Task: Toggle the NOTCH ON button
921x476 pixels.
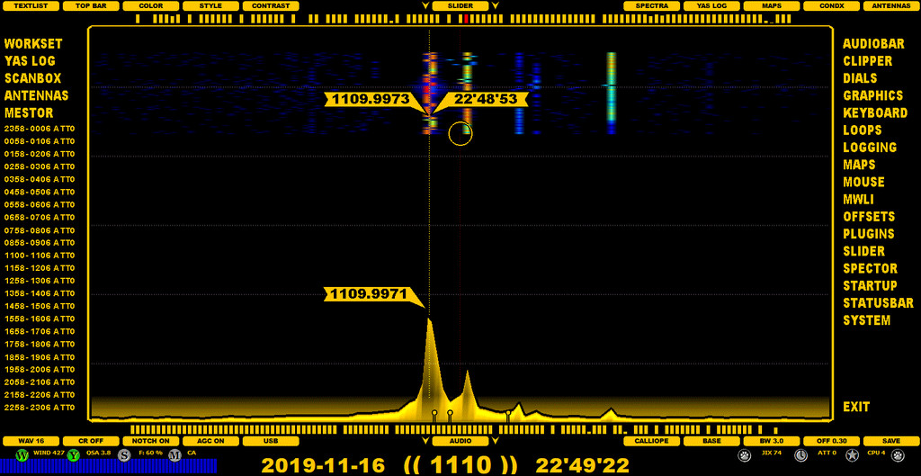Action: point(151,441)
